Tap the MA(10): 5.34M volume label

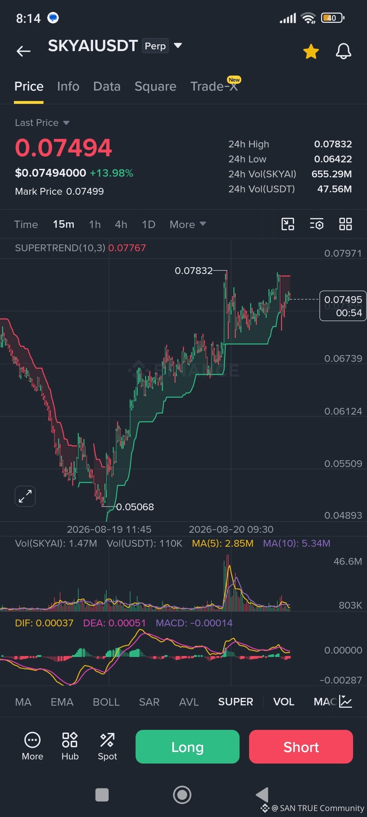[x=297, y=543]
